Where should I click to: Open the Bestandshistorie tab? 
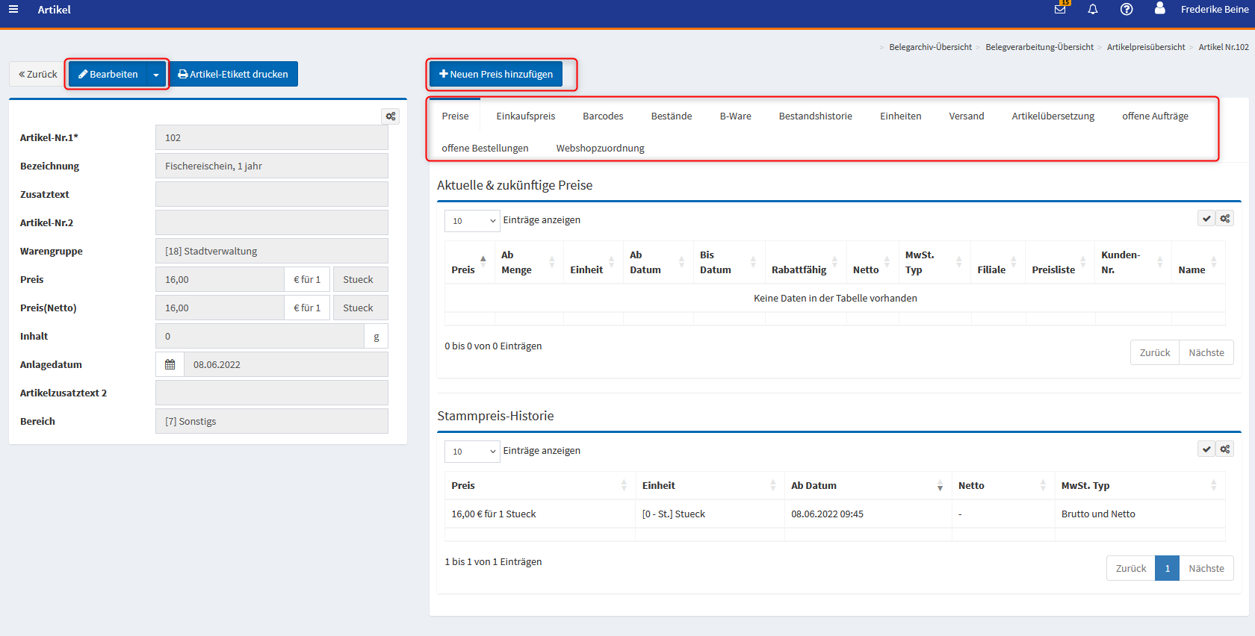[x=815, y=116]
